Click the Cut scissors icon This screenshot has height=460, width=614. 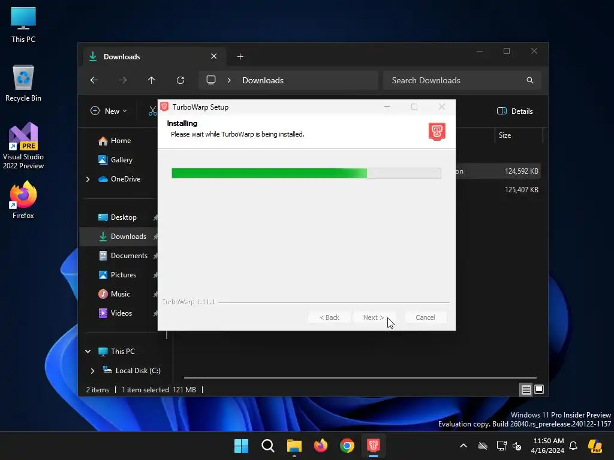153,111
